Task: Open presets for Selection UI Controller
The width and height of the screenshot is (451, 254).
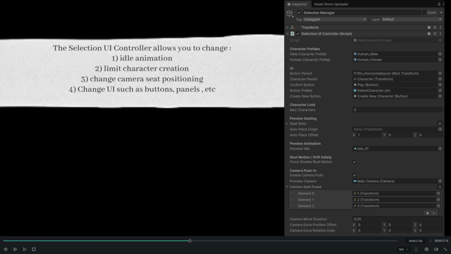Action: (435, 33)
